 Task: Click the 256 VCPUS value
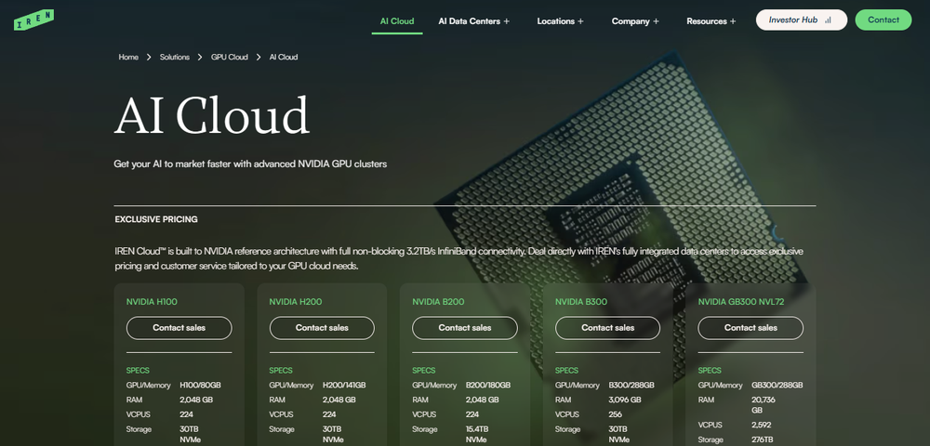[x=617, y=414]
